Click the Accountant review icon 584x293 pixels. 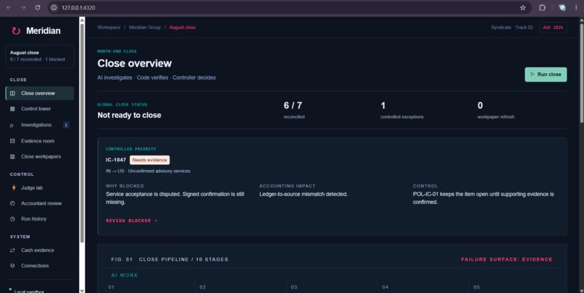click(12, 203)
